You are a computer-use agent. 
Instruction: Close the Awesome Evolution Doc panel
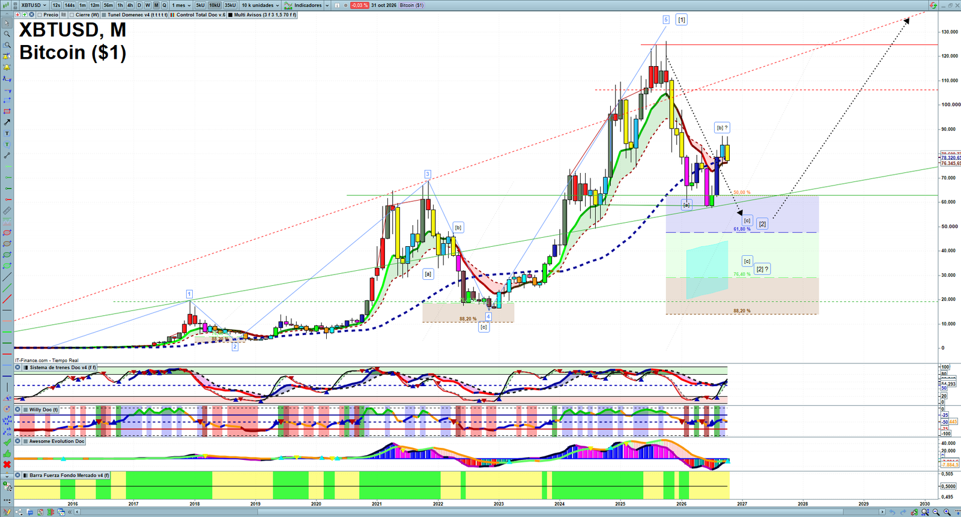(x=17, y=441)
